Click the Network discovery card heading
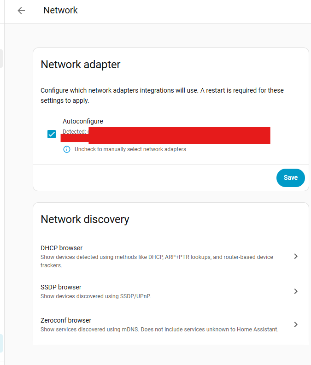Image resolution: width=311 pixels, height=365 pixels. 85,219
